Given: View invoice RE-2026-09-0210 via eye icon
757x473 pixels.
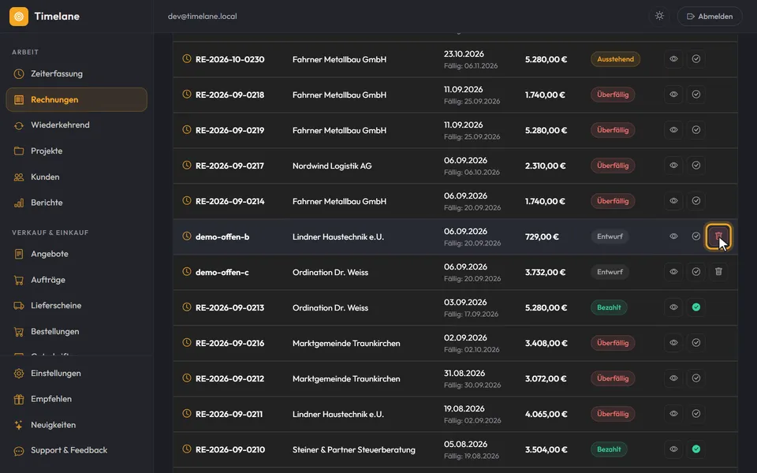Looking at the screenshot, I should tap(673, 449).
